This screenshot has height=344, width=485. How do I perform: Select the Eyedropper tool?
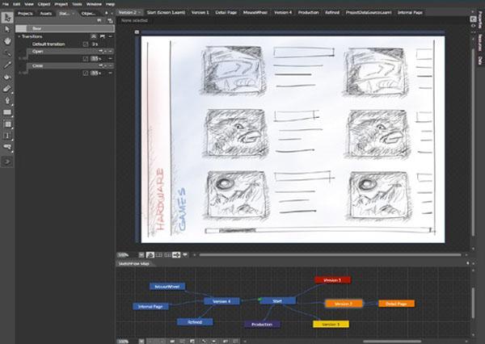click(7, 65)
